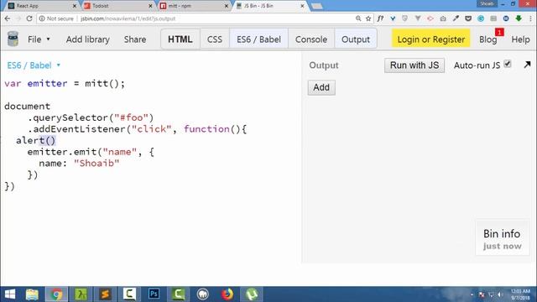
Task: Click the Not secure site info label
Action: click(56, 18)
